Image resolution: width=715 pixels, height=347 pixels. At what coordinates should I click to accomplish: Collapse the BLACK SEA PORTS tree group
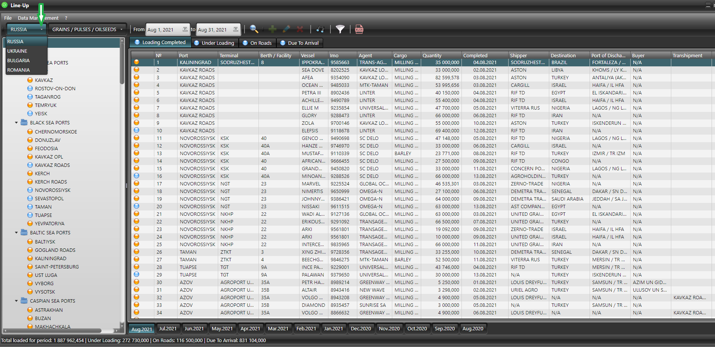(x=16, y=122)
